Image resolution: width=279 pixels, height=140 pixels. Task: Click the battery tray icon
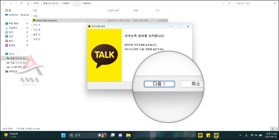pyautogui.click(x=261, y=135)
